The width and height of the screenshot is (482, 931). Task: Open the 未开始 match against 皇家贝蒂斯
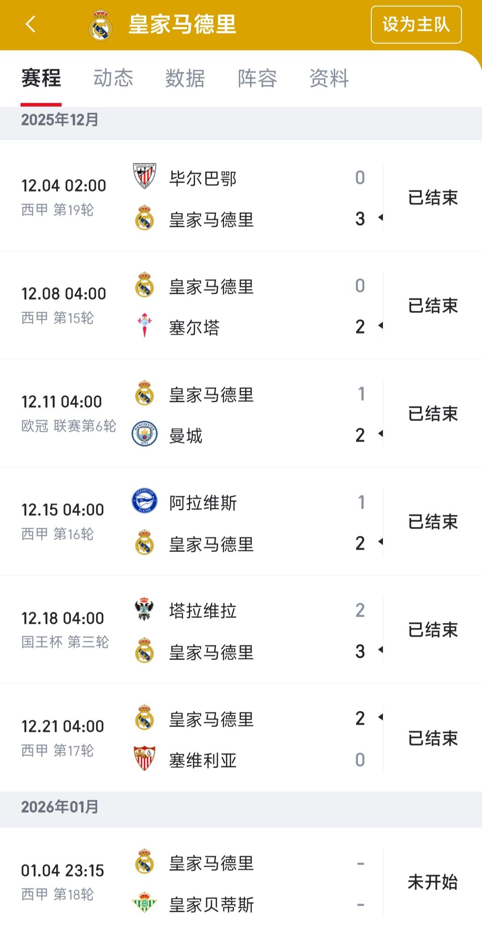433,882
